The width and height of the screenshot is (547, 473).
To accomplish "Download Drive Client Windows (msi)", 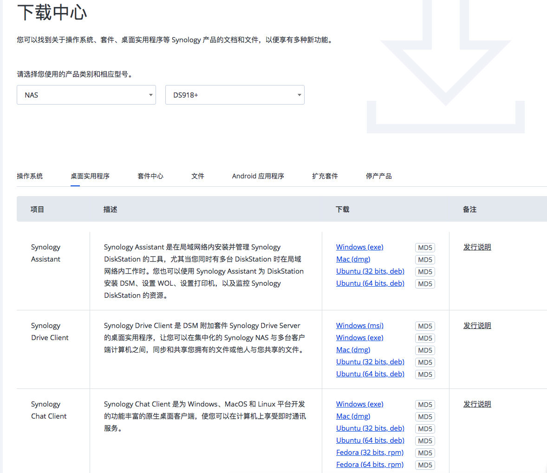I will [x=360, y=326].
